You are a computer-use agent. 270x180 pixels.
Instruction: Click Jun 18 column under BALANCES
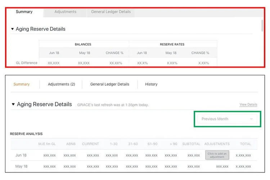click(x=54, y=53)
